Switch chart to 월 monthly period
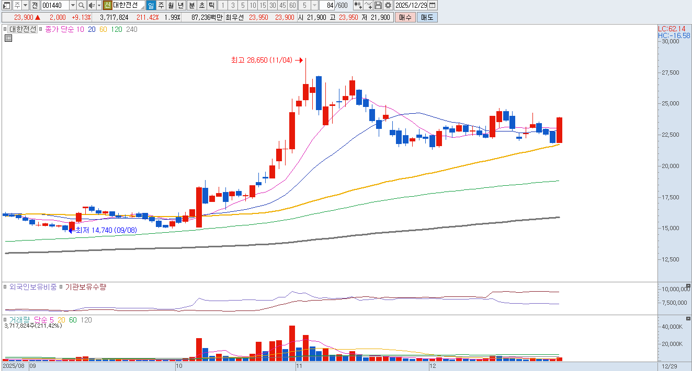The height and width of the screenshot is (371, 692). click(x=171, y=5)
